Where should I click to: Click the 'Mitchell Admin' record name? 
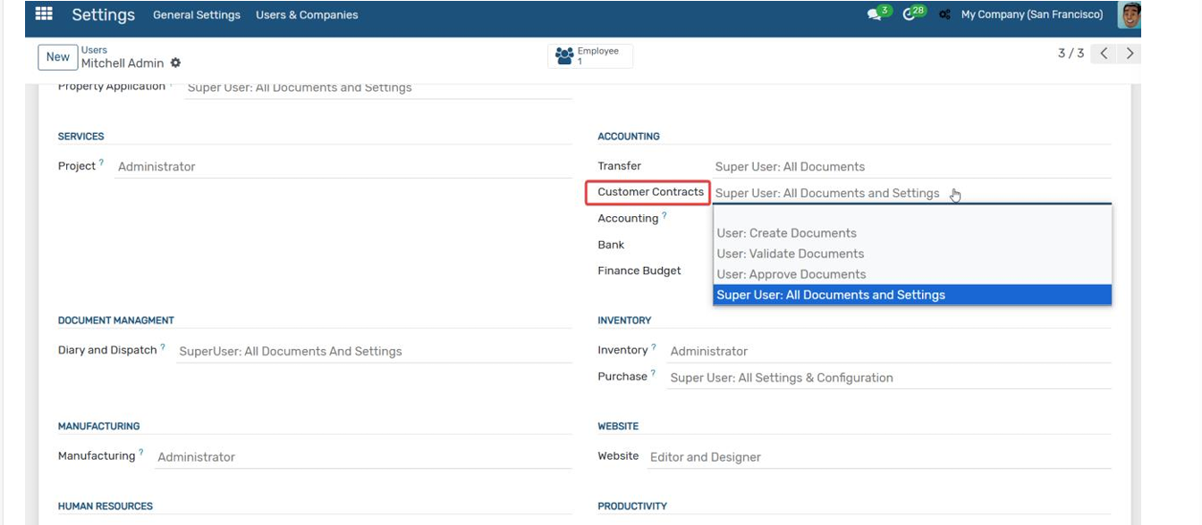pos(123,63)
